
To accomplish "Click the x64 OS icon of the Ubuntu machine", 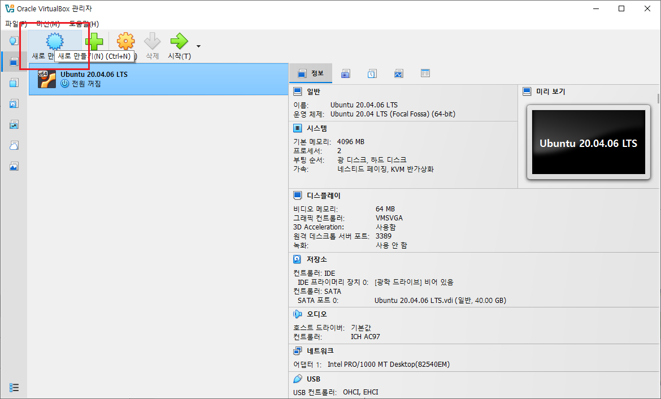I will (46, 79).
